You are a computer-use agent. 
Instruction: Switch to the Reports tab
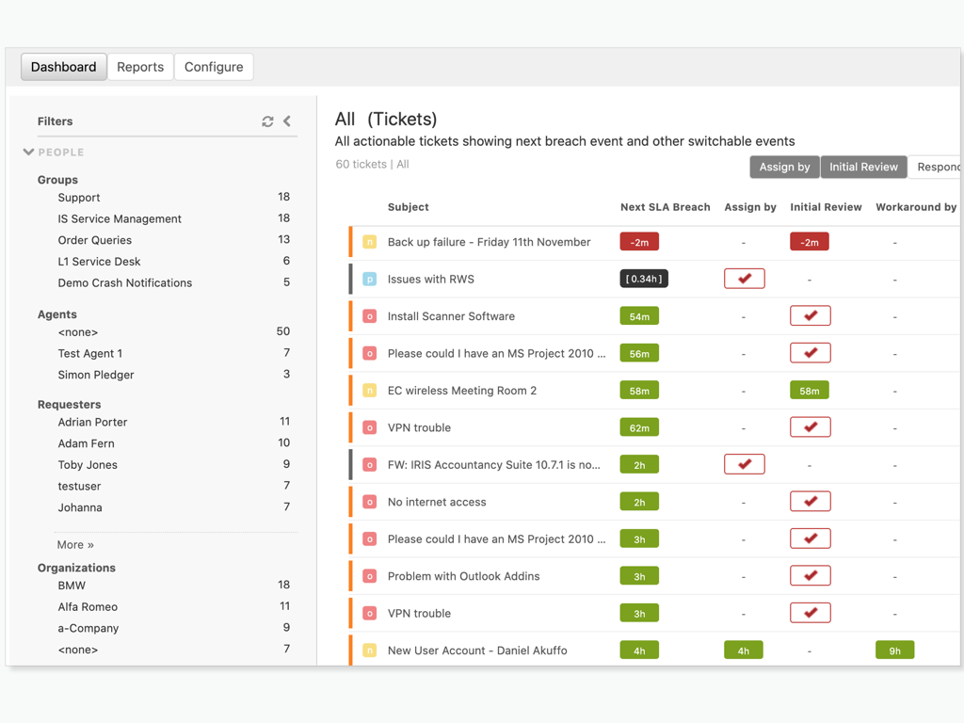tap(140, 67)
